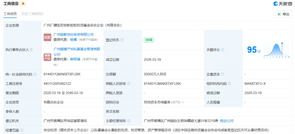Click help icon beside 统一社会信用代码
This screenshot has width=295, height=134.
[35, 74]
